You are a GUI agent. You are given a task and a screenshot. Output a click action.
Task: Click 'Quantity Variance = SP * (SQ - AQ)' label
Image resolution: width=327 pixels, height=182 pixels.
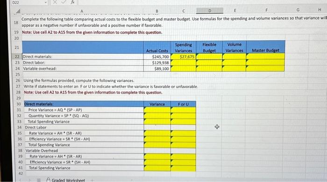click(58, 116)
